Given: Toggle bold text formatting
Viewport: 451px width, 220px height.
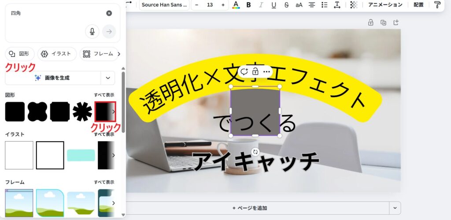Looking at the screenshot, I should pos(248,5).
